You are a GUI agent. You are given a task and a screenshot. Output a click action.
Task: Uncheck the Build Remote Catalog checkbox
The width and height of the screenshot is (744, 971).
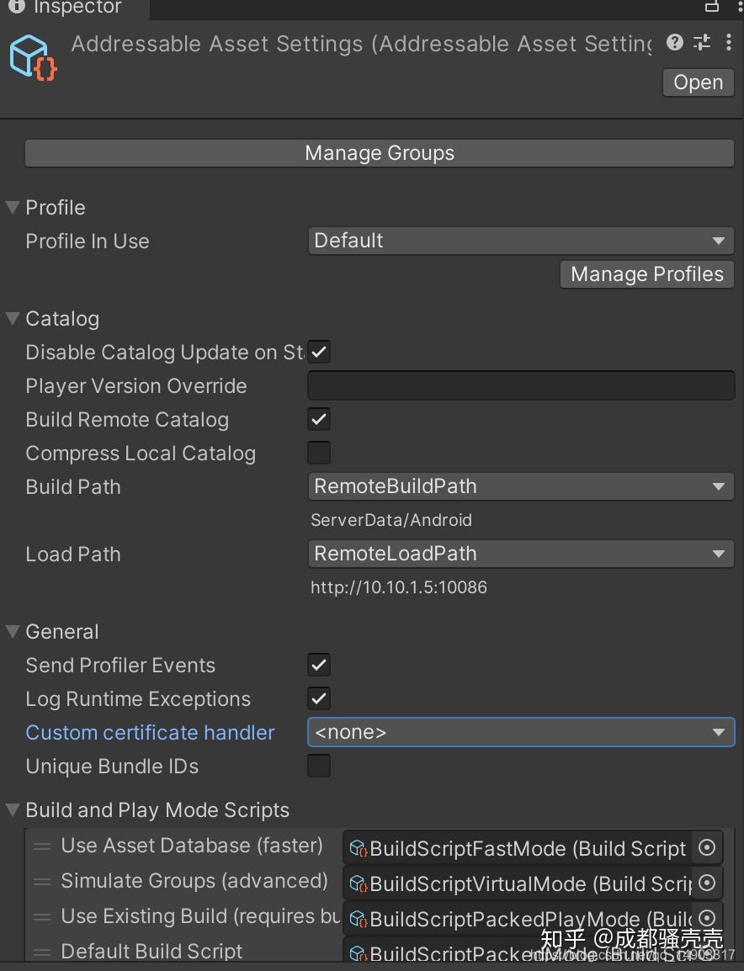click(318, 419)
